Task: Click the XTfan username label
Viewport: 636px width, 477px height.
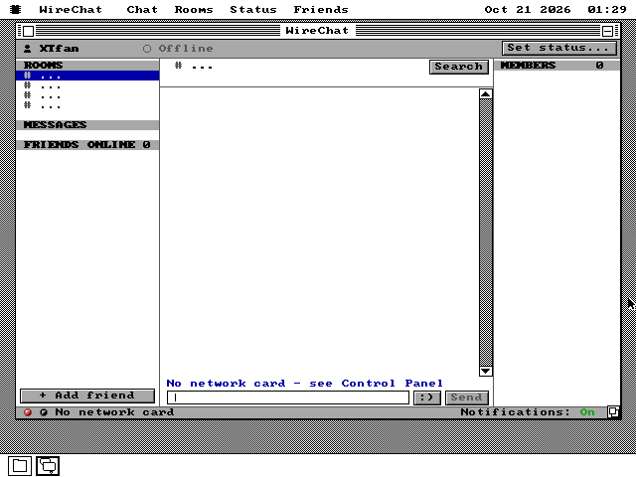Action: 60,49
